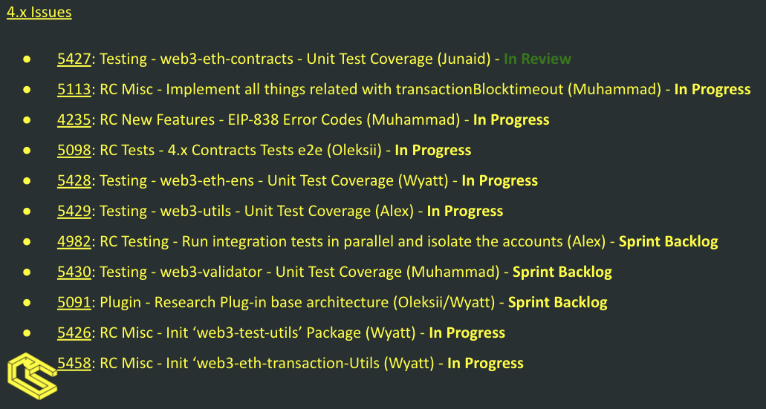Click the 4.x Issues heading
Screen dimensions: 766x409
click(39, 12)
